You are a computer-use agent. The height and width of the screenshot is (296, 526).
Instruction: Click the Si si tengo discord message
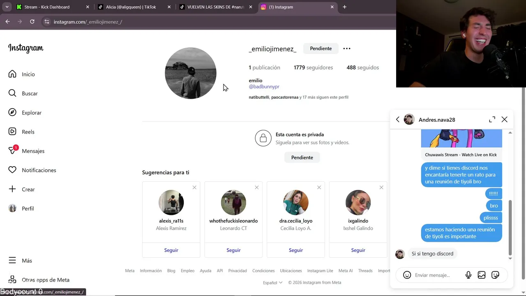[x=432, y=254]
